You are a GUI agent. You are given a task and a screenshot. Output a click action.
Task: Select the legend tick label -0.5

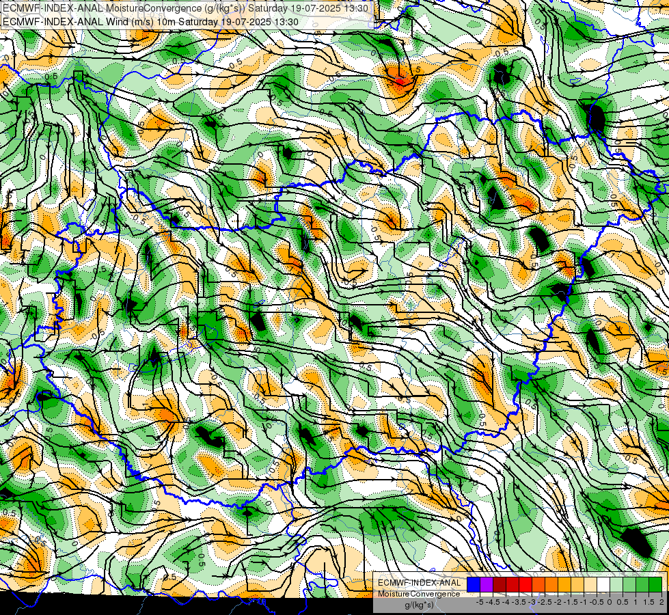[597, 602]
